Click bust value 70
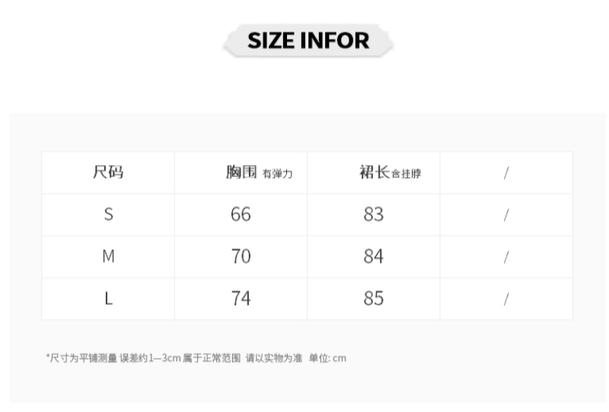609x412 pixels. [x=241, y=257]
